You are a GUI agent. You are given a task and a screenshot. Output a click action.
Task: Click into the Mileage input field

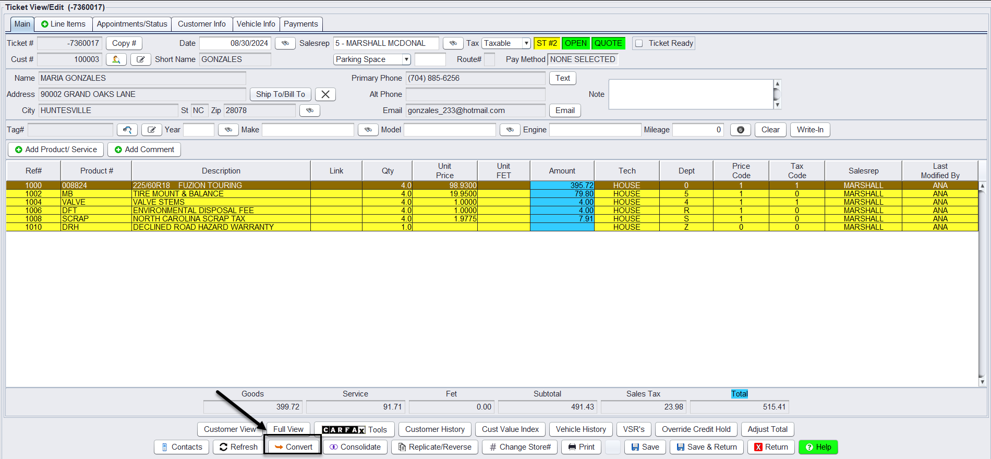pyautogui.click(x=698, y=130)
